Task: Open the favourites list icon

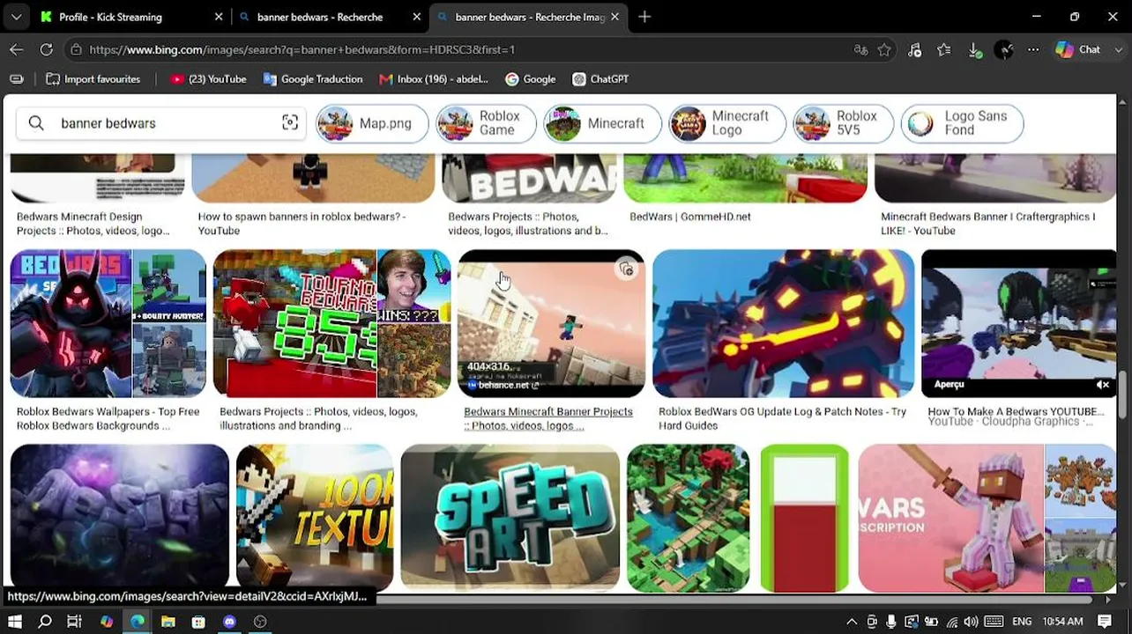Action: coord(944,50)
